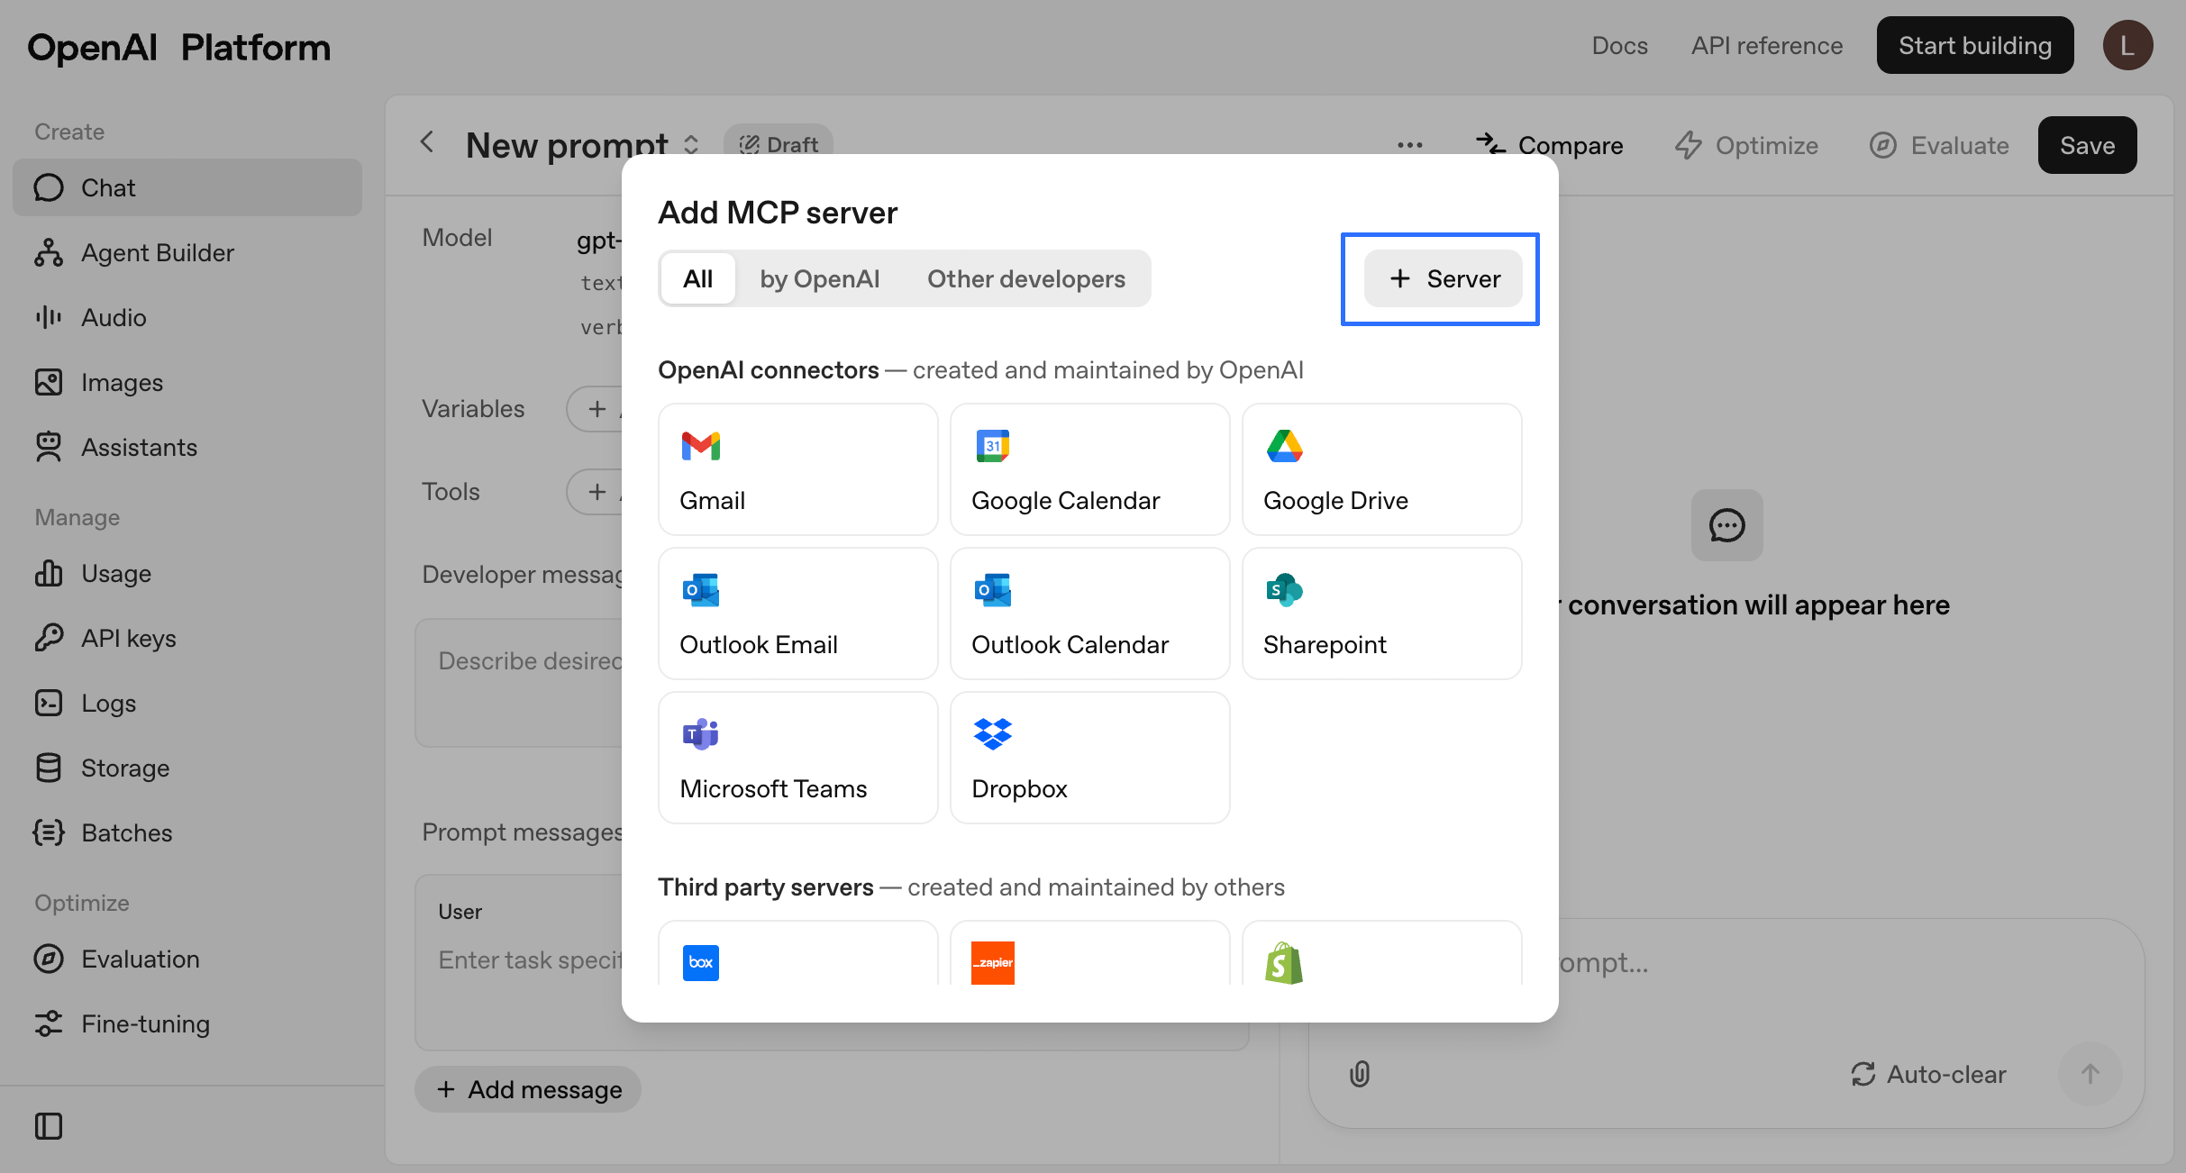Go back with the left chevron
The width and height of the screenshot is (2186, 1173).
[x=427, y=142]
